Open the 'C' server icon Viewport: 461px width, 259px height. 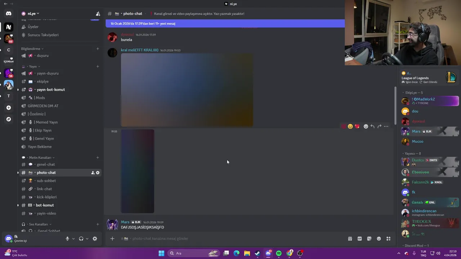tap(9, 50)
